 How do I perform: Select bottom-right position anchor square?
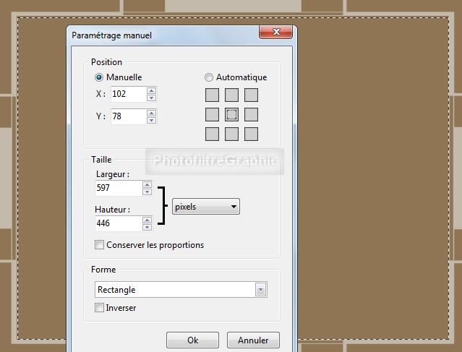click(251, 134)
